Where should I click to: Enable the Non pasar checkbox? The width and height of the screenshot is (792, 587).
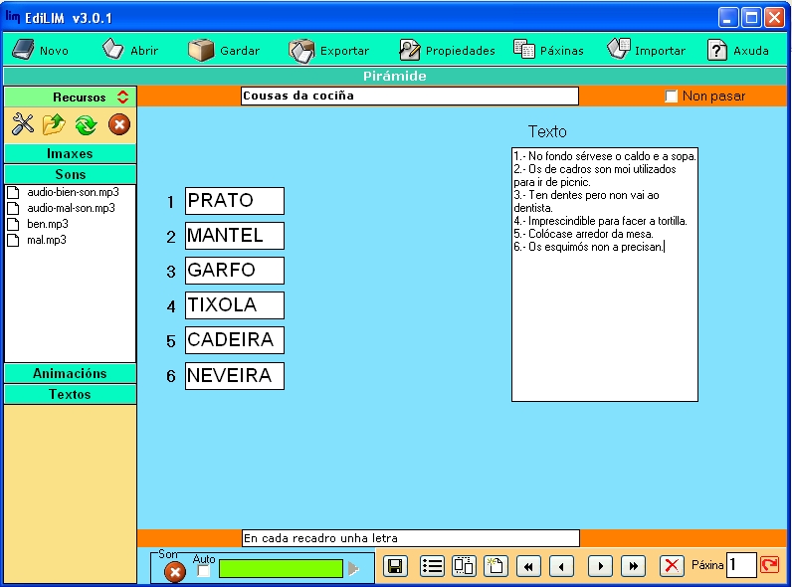(x=671, y=97)
